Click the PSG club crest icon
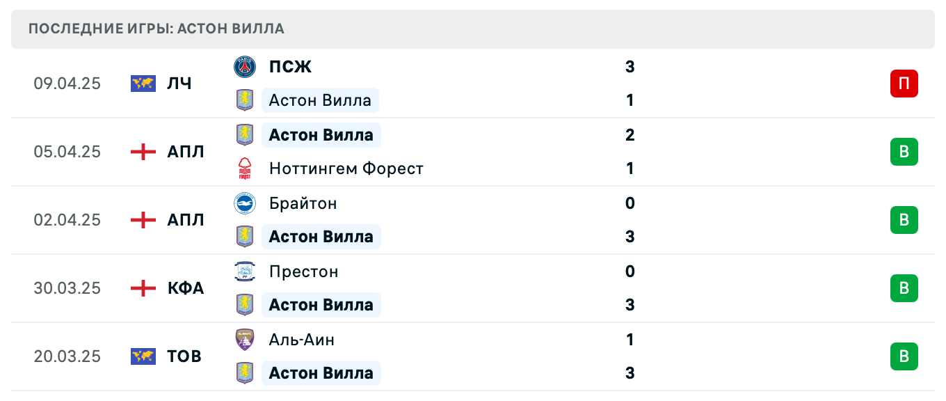This screenshot has height=401, width=946. point(245,67)
